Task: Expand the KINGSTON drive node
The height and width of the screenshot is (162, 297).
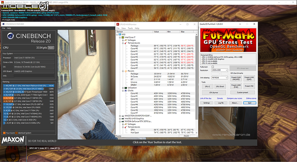Action: click(x=120, y=116)
